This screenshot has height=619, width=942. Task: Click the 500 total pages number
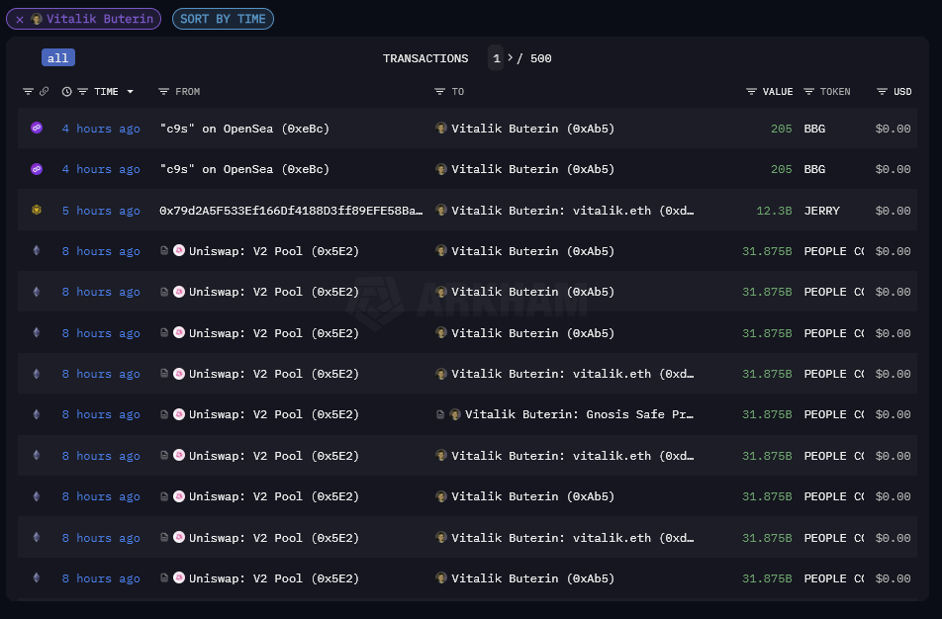[540, 58]
